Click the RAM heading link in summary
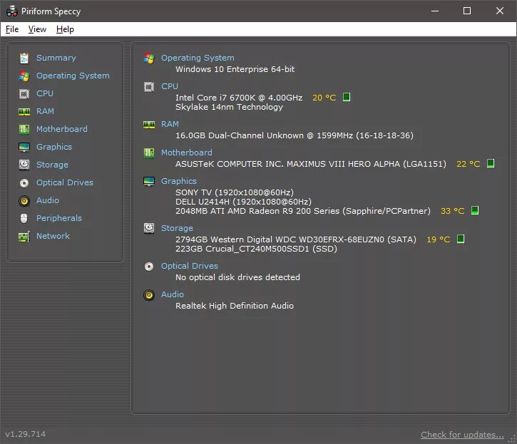Viewport: 517px width, 444px height. (170, 124)
